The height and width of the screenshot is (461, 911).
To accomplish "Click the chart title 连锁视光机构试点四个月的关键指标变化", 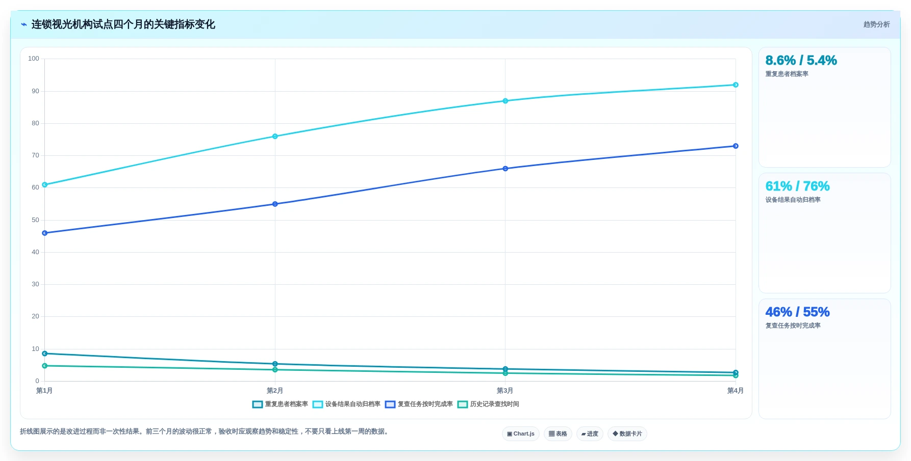I will [x=123, y=24].
